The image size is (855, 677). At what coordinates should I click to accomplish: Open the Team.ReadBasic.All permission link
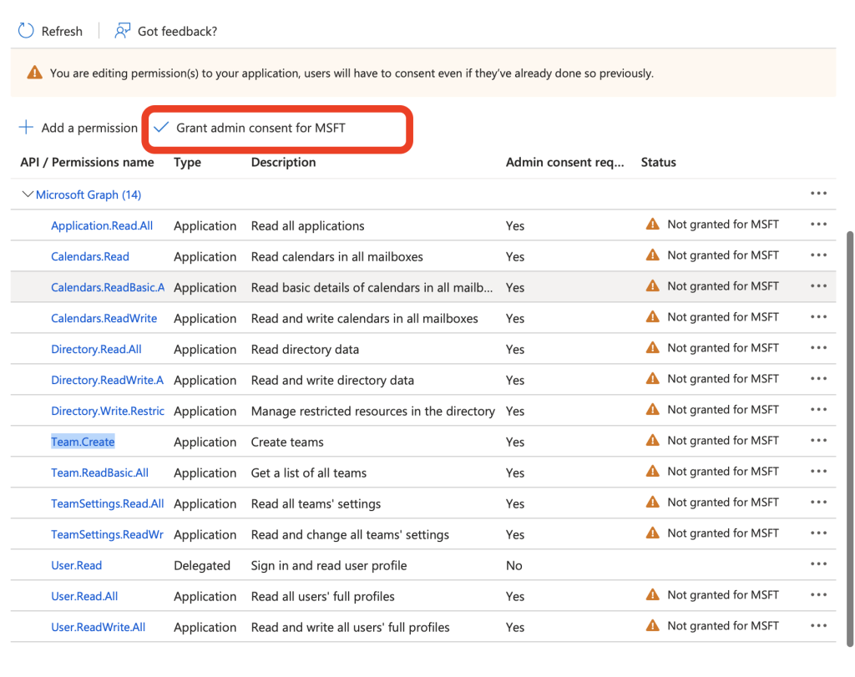(100, 472)
